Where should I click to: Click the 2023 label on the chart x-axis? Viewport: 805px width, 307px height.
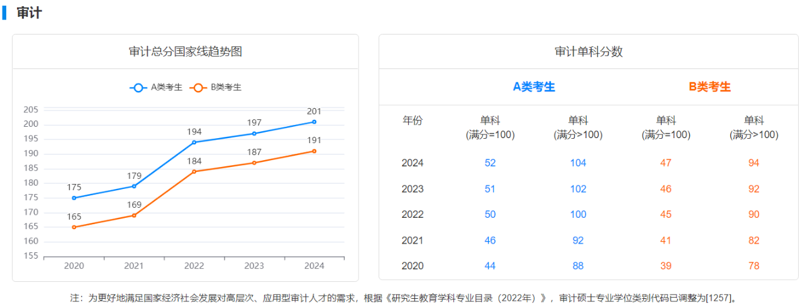pyautogui.click(x=254, y=266)
